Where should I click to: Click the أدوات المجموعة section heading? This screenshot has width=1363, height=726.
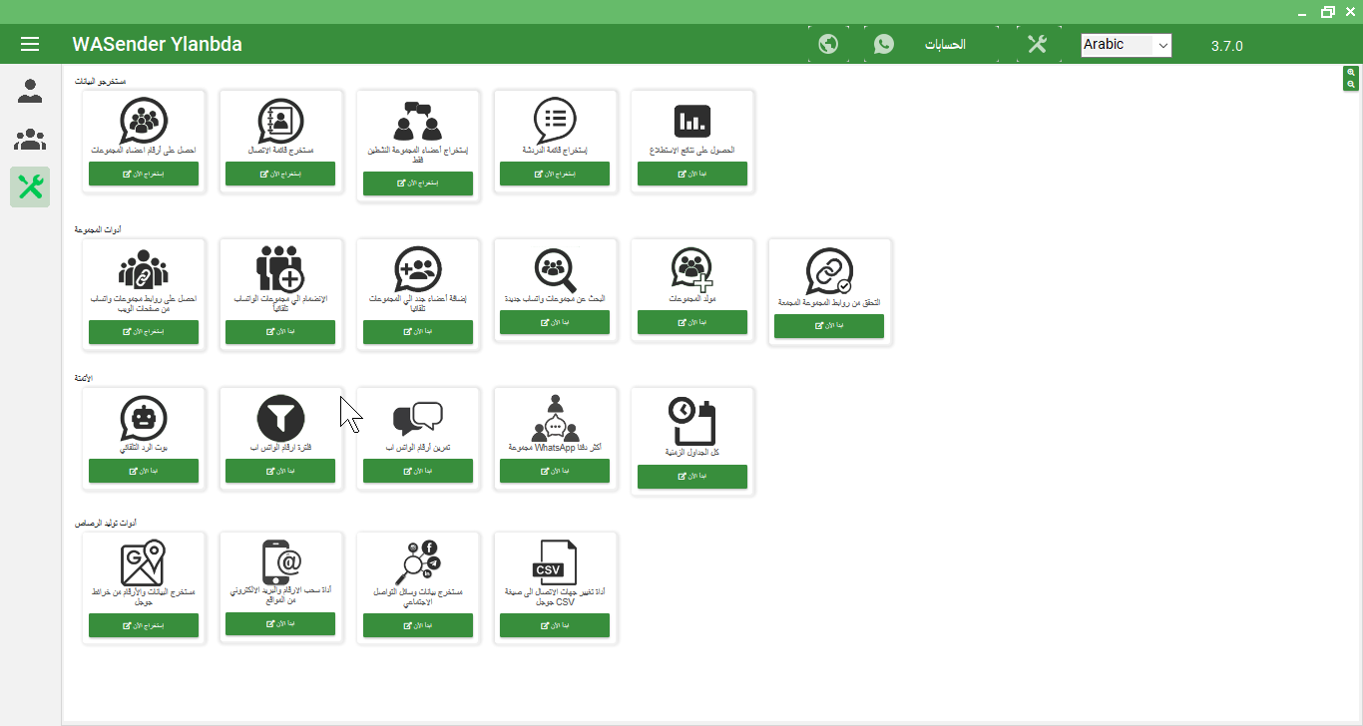click(x=98, y=229)
